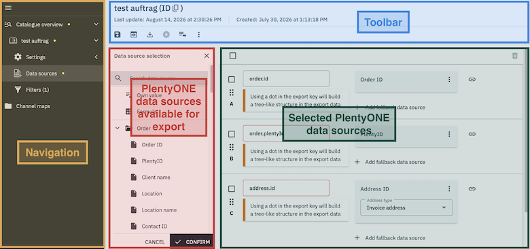The width and height of the screenshot is (530, 249).
Task: Check the order.id row checkbox
Action: pyautogui.click(x=232, y=79)
